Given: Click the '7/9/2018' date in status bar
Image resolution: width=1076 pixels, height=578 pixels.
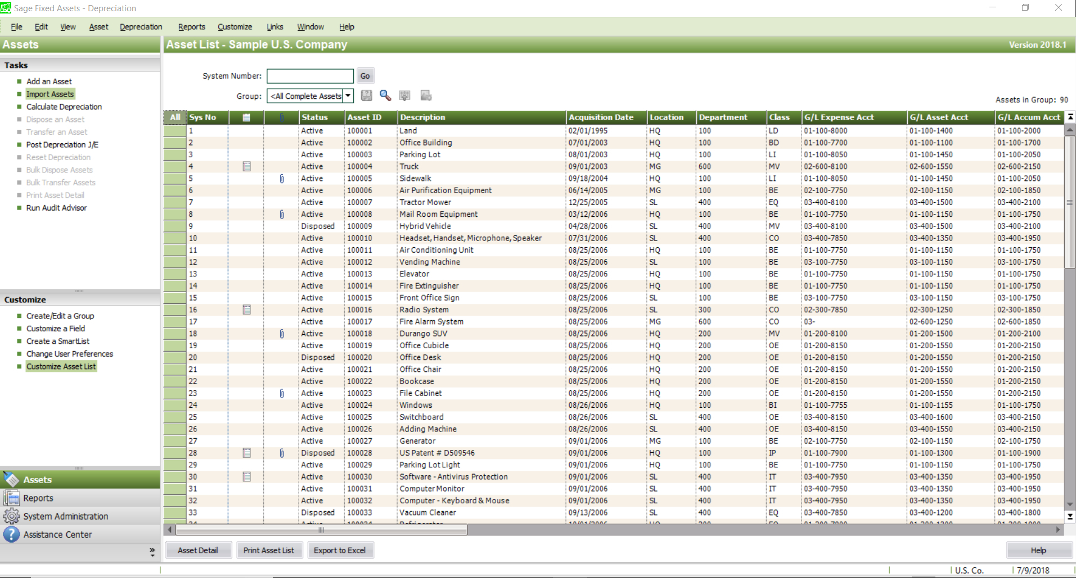Looking at the screenshot, I should click(x=1033, y=570).
